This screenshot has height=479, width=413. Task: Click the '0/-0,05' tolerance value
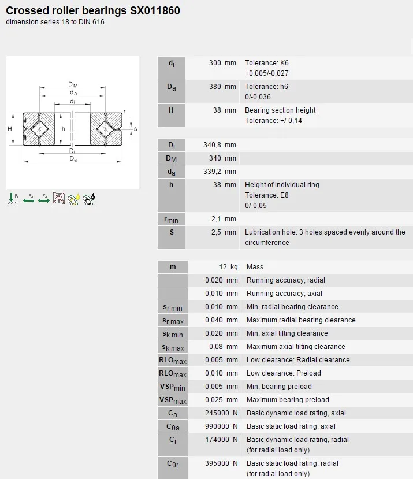pos(256,206)
